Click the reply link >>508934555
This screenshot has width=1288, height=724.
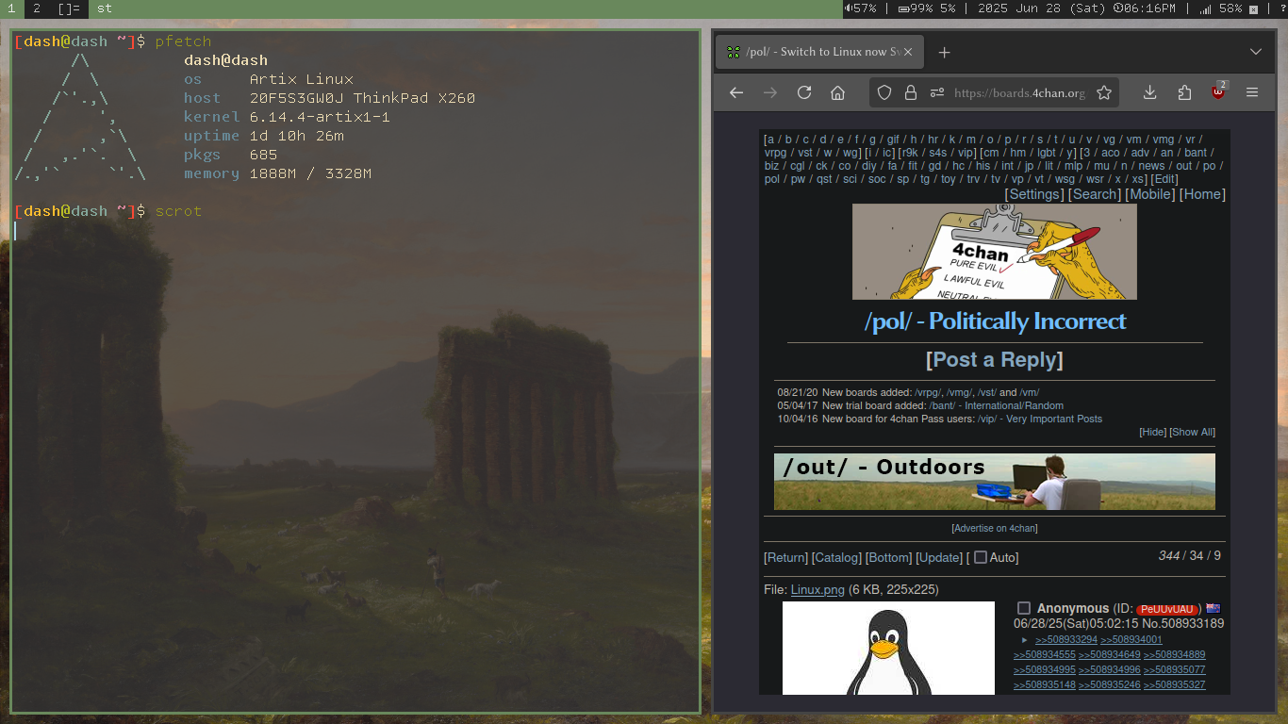point(1045,655)
